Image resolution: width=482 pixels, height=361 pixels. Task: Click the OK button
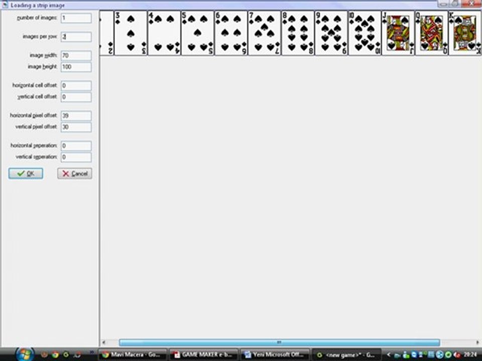pyautogui.click(x=26, y=173)
